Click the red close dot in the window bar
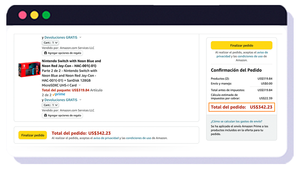 23,15
